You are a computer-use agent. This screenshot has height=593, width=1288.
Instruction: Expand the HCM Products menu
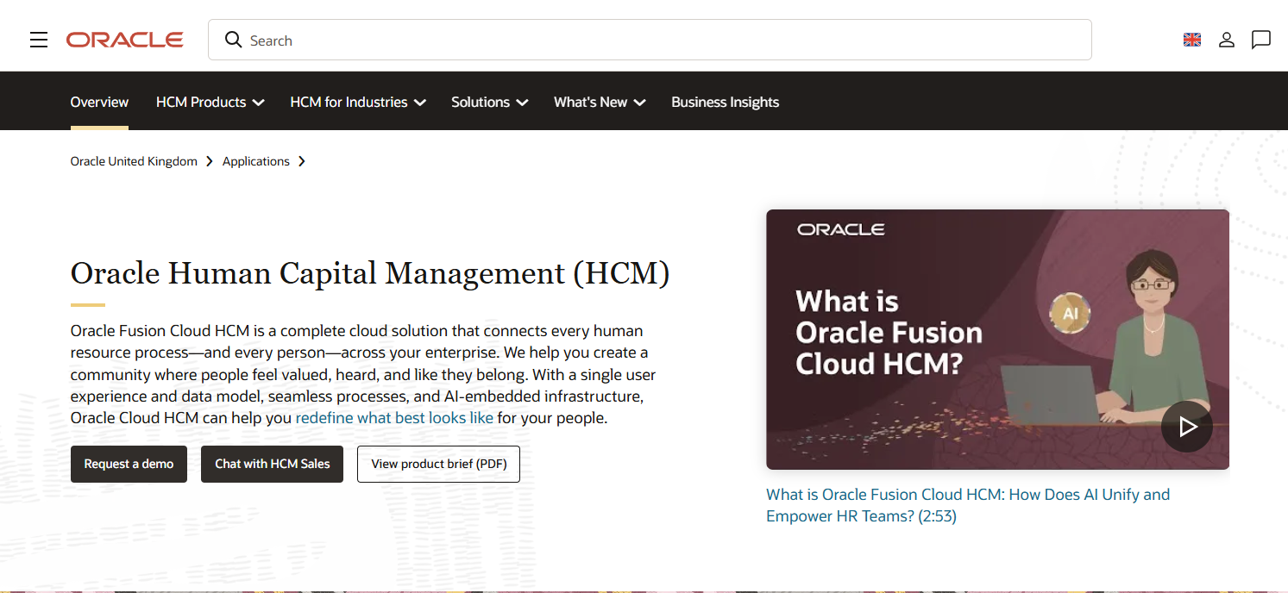pyautogui.click(x=210, y=102)
